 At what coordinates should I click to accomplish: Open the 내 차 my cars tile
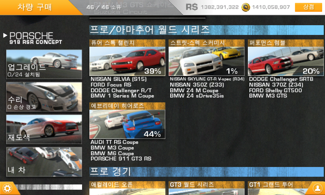[x=44, y=162]
